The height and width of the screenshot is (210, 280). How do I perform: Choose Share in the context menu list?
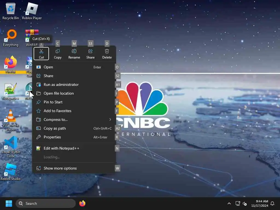tap(74, 76)
